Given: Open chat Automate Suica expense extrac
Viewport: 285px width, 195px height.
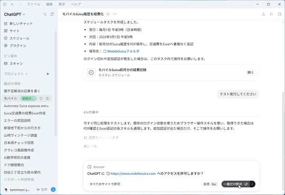Looking at the screenshot, I should tap(27, 106).
